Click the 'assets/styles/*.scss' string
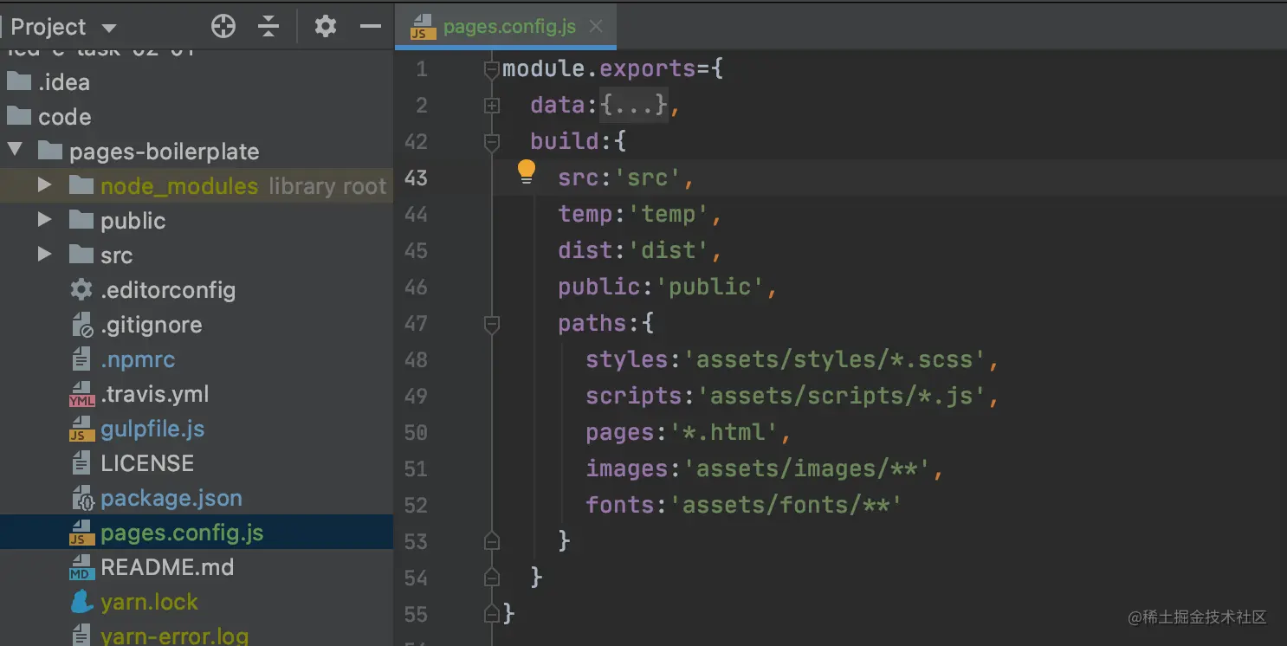Screen dimensions: 1287x646 (x=835, y=359)
